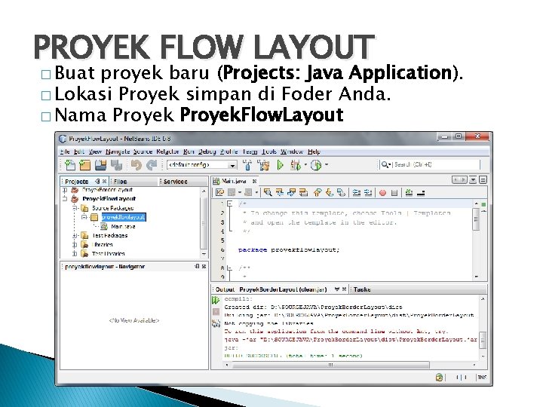Screen dimensions: 543x407
Task: Click the red Start Macro Recording icon
Action: (x=382, y=193)
